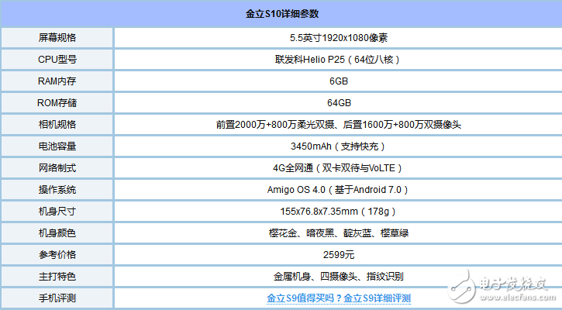Screen dimensions: 562x310
Task: Select the 前置2000万+800万柔光双摄 camera value
Action: [338, 125]
